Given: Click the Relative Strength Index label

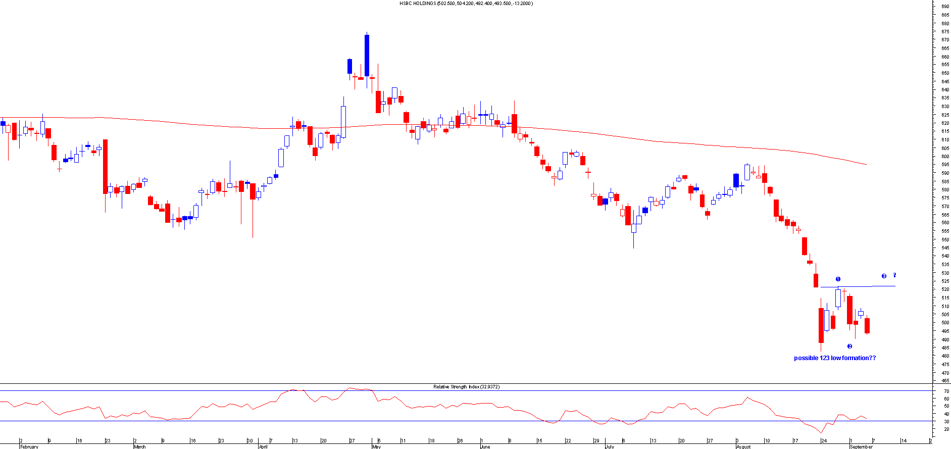Looking at the screenshot, I should coord(466,387).
